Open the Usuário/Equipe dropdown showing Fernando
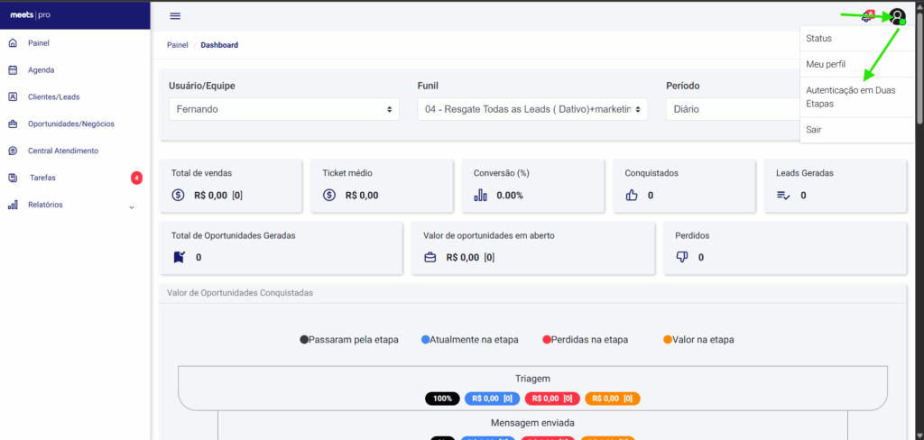The width and height of the screenshot is (924, 440). [283, 109]
